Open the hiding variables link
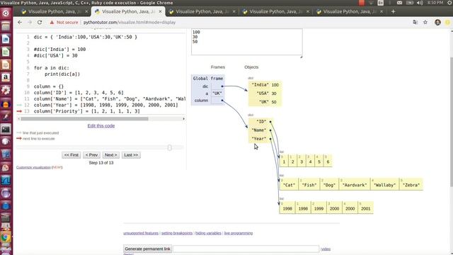Image resolution: width=453 pixels, height=255 pixels. [208, 233]
